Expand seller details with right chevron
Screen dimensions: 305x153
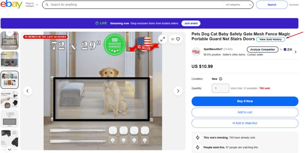pyautogui.click(x=295, y=52)
